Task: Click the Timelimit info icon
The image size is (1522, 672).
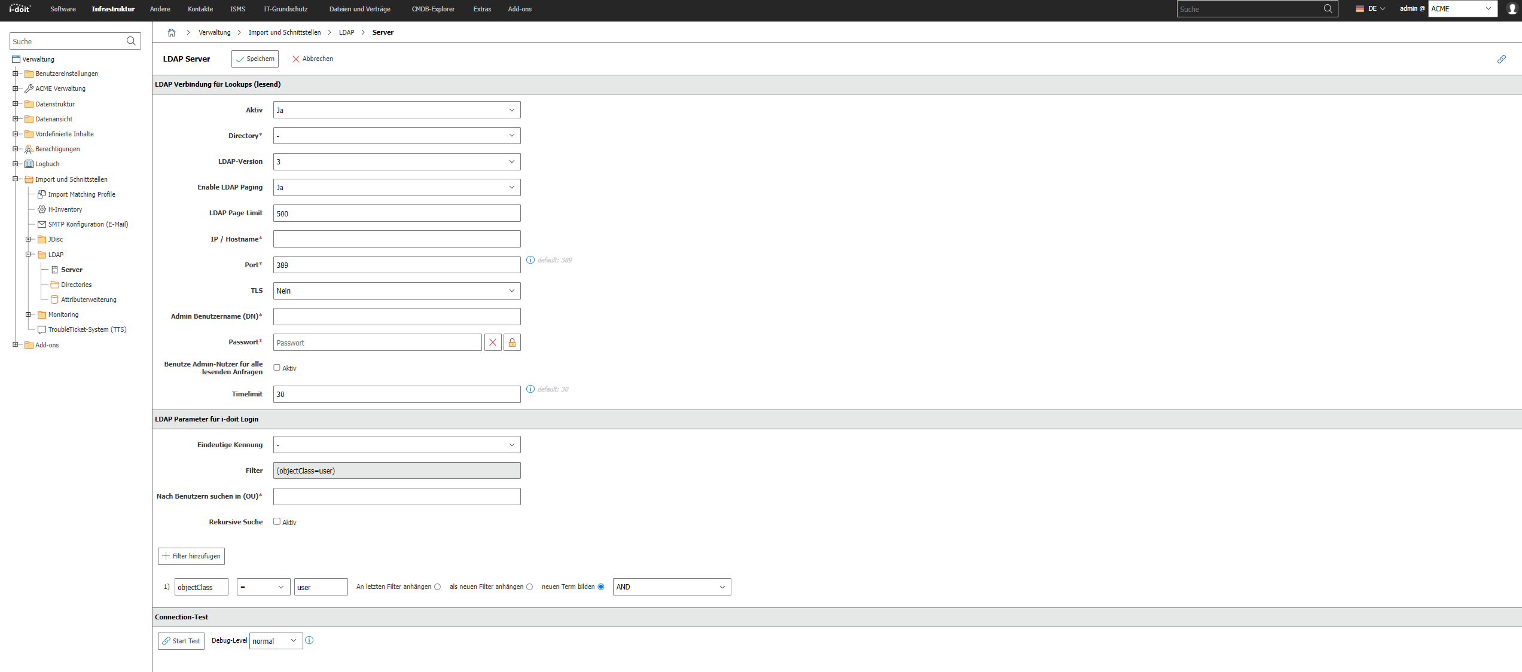Action: point(530,389)
